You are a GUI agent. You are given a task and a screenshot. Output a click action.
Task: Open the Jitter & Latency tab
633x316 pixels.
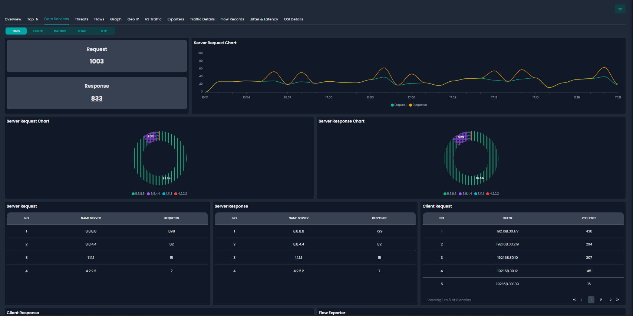264,19
